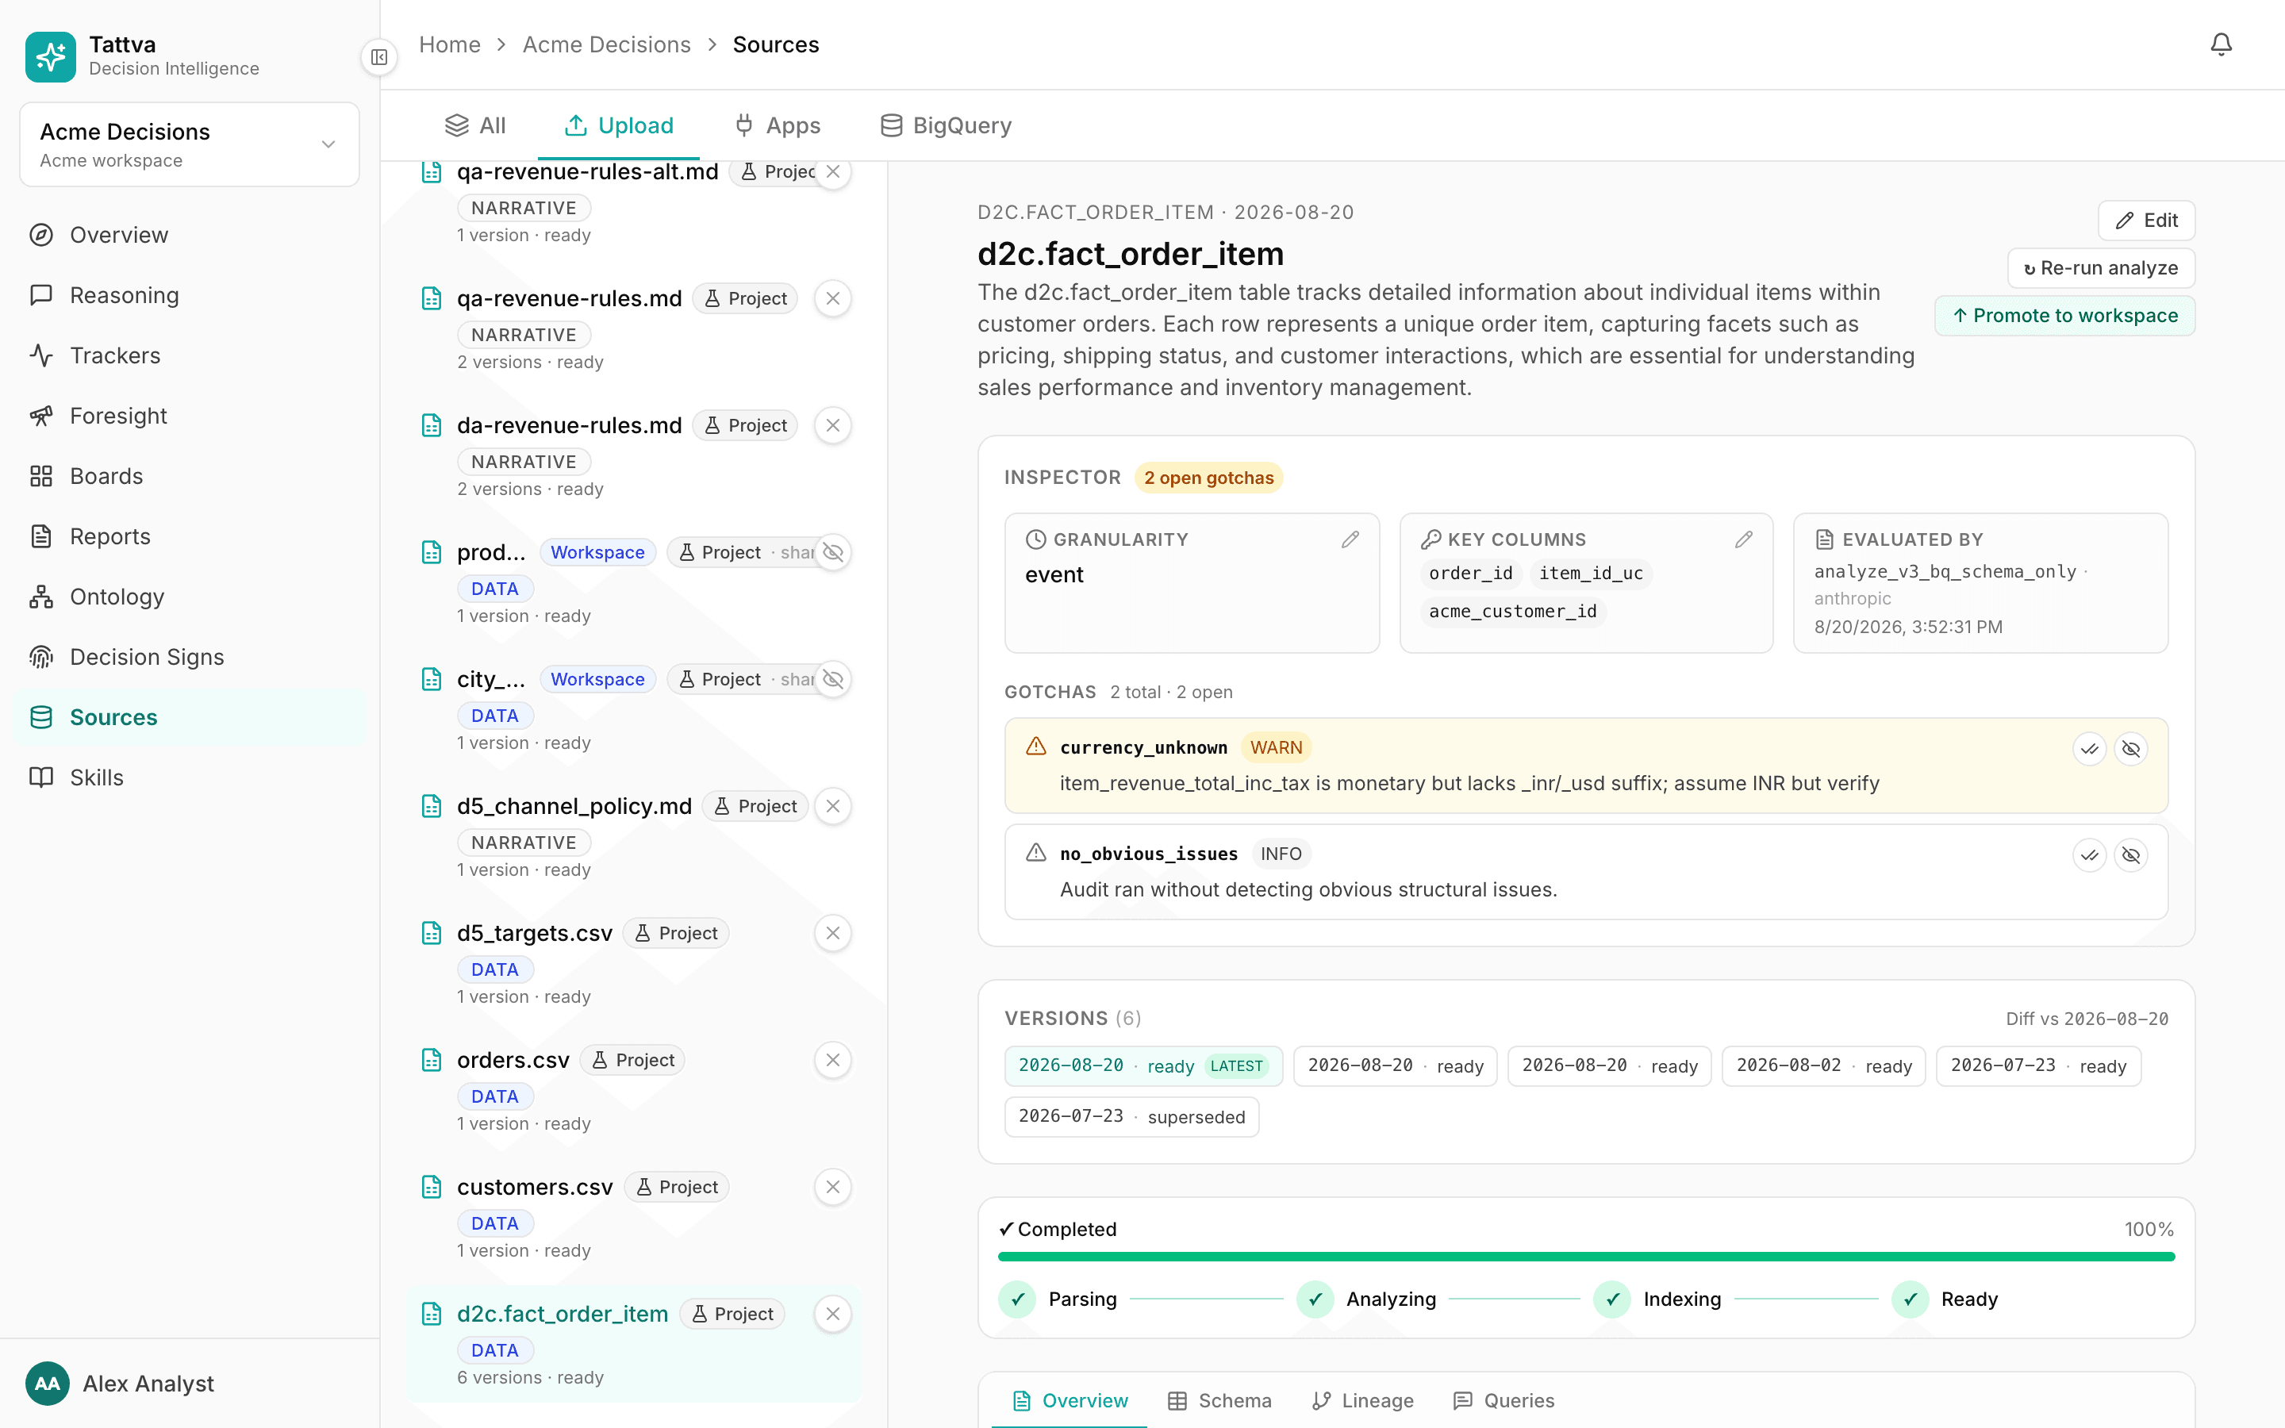Edit the Granularity value with pencil icon
Image resolution: width=2285 pixels, height=1428 pixels.
[1350, 539]
